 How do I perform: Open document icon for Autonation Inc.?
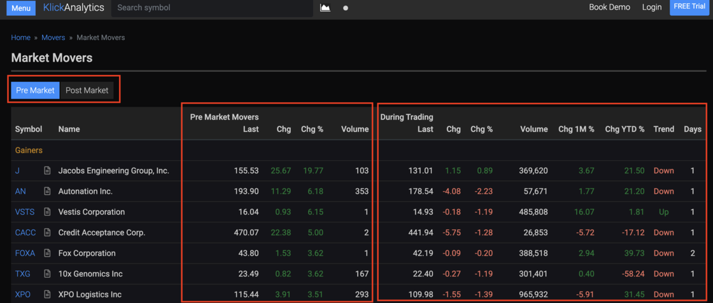pos(47,191)
